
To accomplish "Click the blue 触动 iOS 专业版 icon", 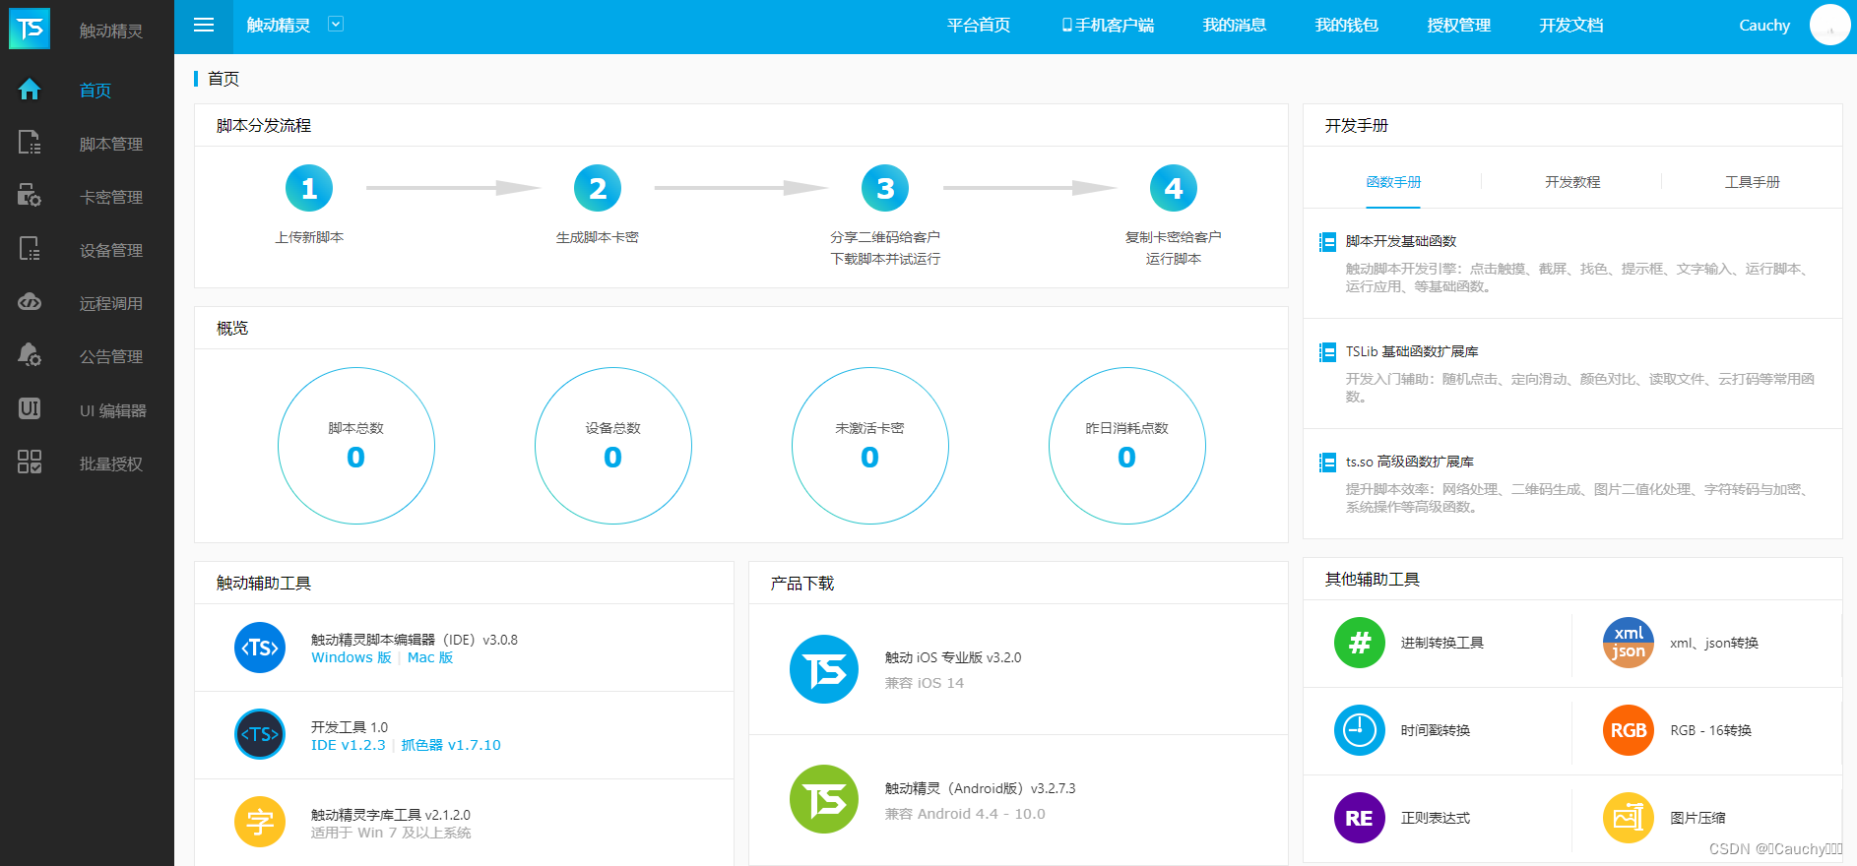I will [824, 669].
